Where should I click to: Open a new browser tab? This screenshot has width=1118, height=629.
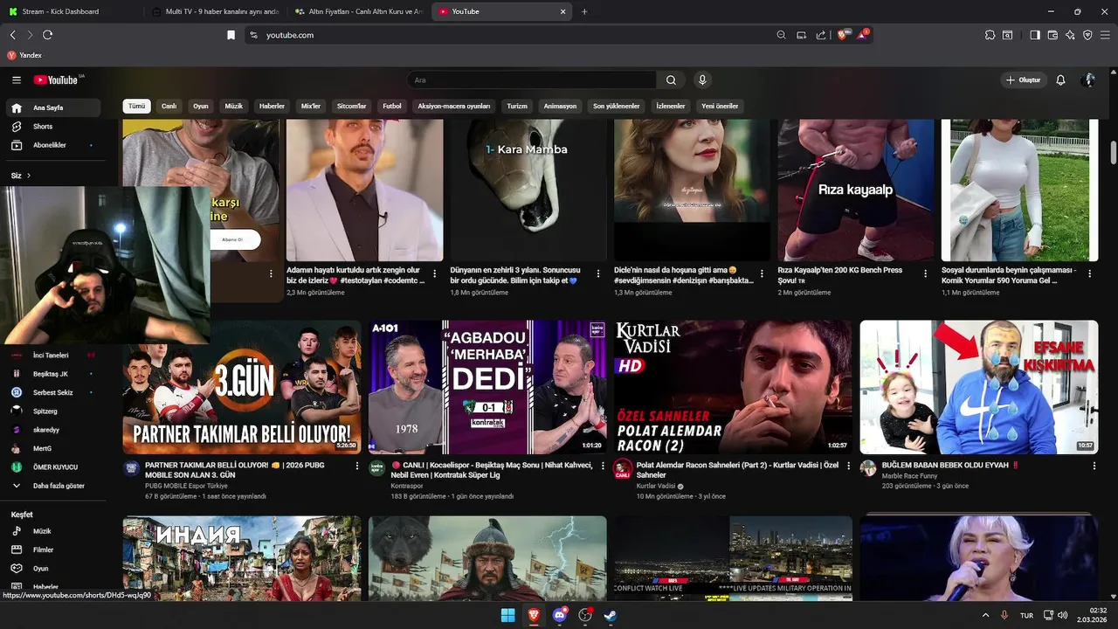click(584, 11)
